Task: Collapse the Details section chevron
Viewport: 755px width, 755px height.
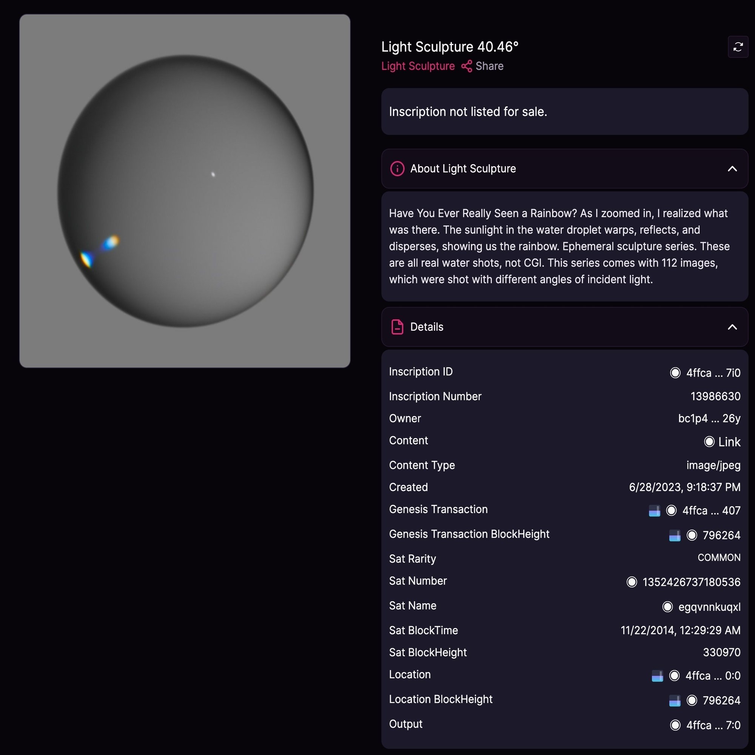Action: coord(732,327)
